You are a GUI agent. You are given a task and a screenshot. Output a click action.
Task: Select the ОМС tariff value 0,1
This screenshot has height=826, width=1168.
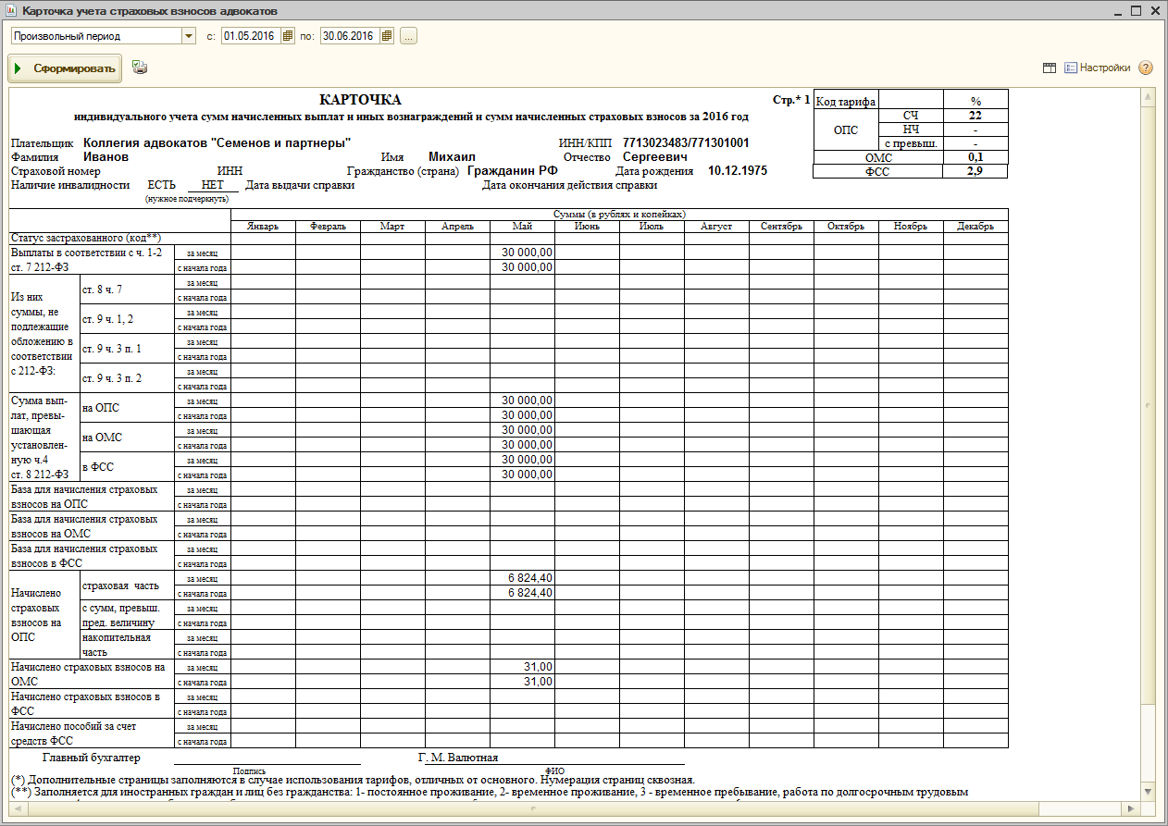975,157
